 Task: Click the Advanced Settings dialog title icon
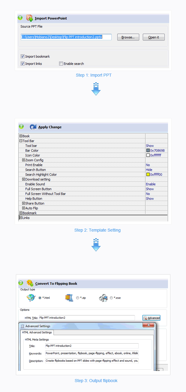tap(22, 326)
